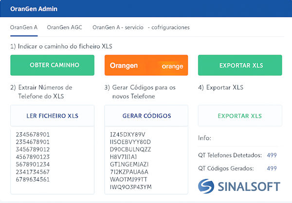Click the orange Orangen button
Image resolution: width=292 pixels, height=203 pixels.
click(x=146, y=65)
